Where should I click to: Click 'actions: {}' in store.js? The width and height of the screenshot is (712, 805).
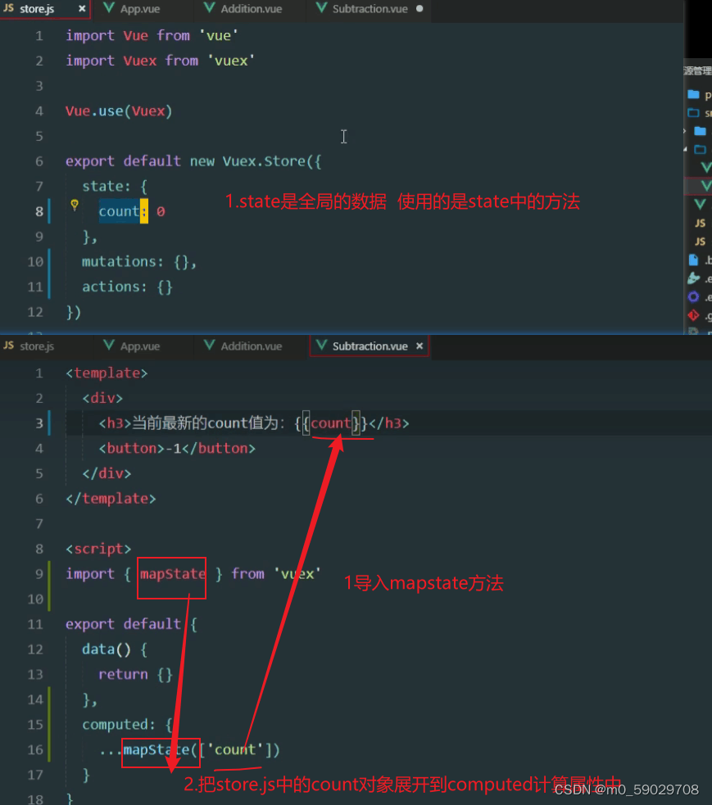127,287
